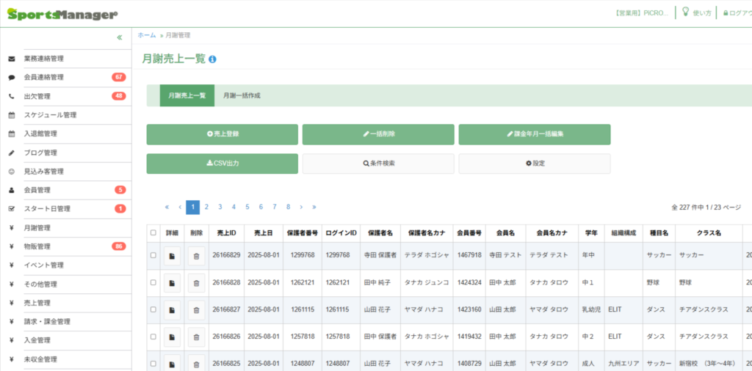Click the ログアウト link
The height and width of the screenshot is (371, 752).
737,13
